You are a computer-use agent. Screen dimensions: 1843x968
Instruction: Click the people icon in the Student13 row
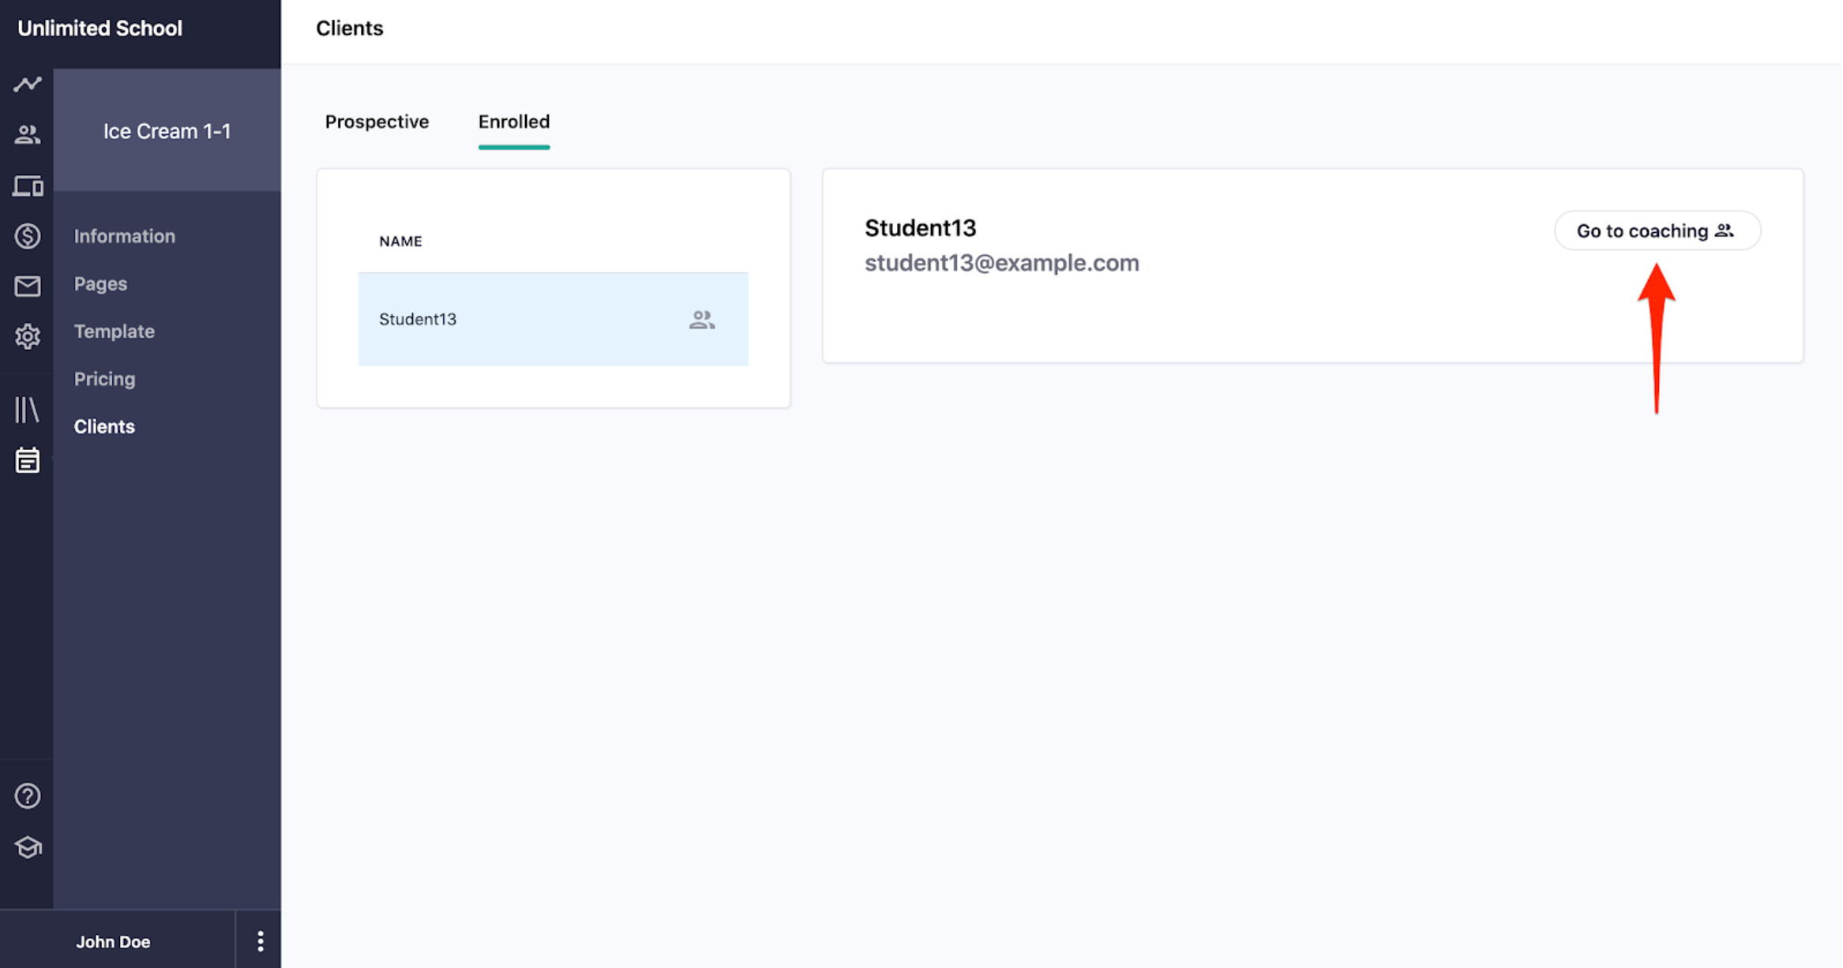tap(701, 319)
